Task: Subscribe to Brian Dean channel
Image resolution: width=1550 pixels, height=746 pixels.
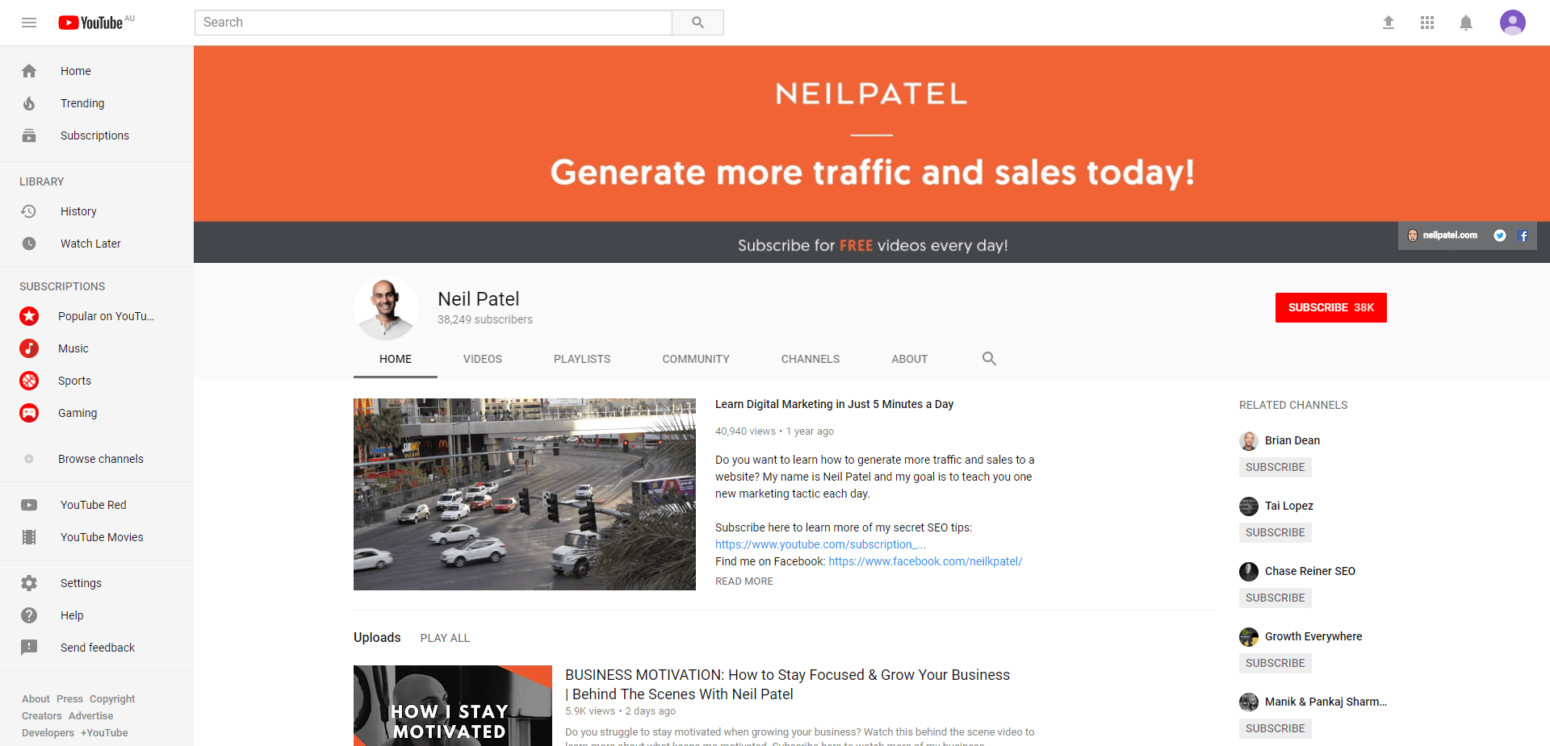Action: point(1275,467)
